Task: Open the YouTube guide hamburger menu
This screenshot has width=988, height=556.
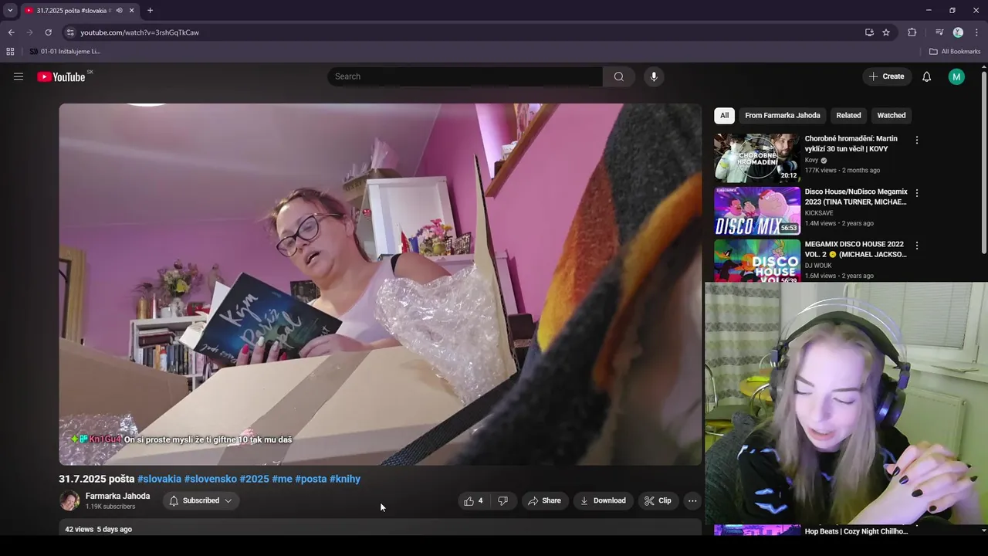Action: (x=19, y=76)
